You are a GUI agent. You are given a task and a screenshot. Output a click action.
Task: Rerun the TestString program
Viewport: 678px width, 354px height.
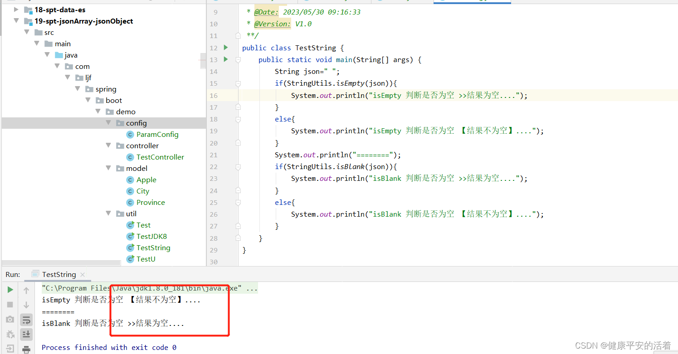click(10, 289)
